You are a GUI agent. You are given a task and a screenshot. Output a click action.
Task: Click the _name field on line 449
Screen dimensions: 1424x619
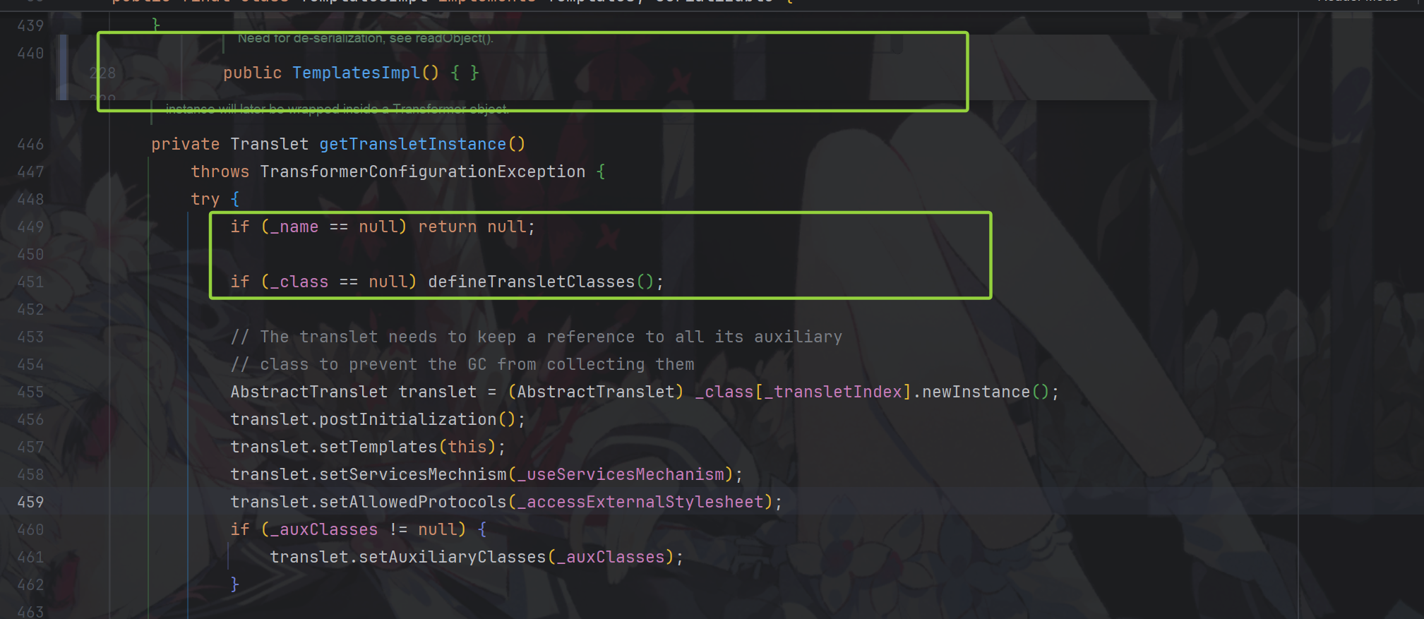tap(294, 227)
